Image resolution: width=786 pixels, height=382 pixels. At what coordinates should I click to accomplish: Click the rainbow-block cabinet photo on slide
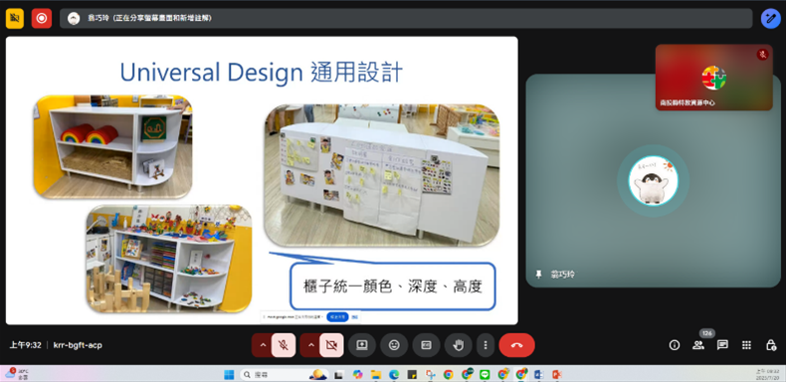click(112, 146)
